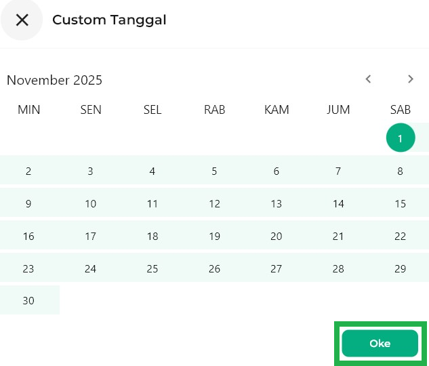Select November 10
Viewport: 429px width, 366px height.
point(90,203)
